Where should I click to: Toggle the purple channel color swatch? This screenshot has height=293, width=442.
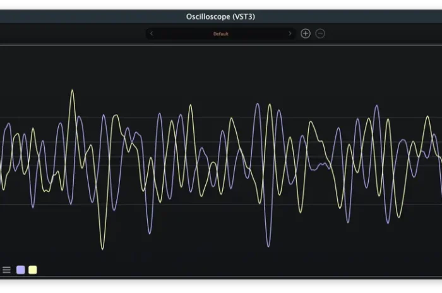(x=21, y=270)
